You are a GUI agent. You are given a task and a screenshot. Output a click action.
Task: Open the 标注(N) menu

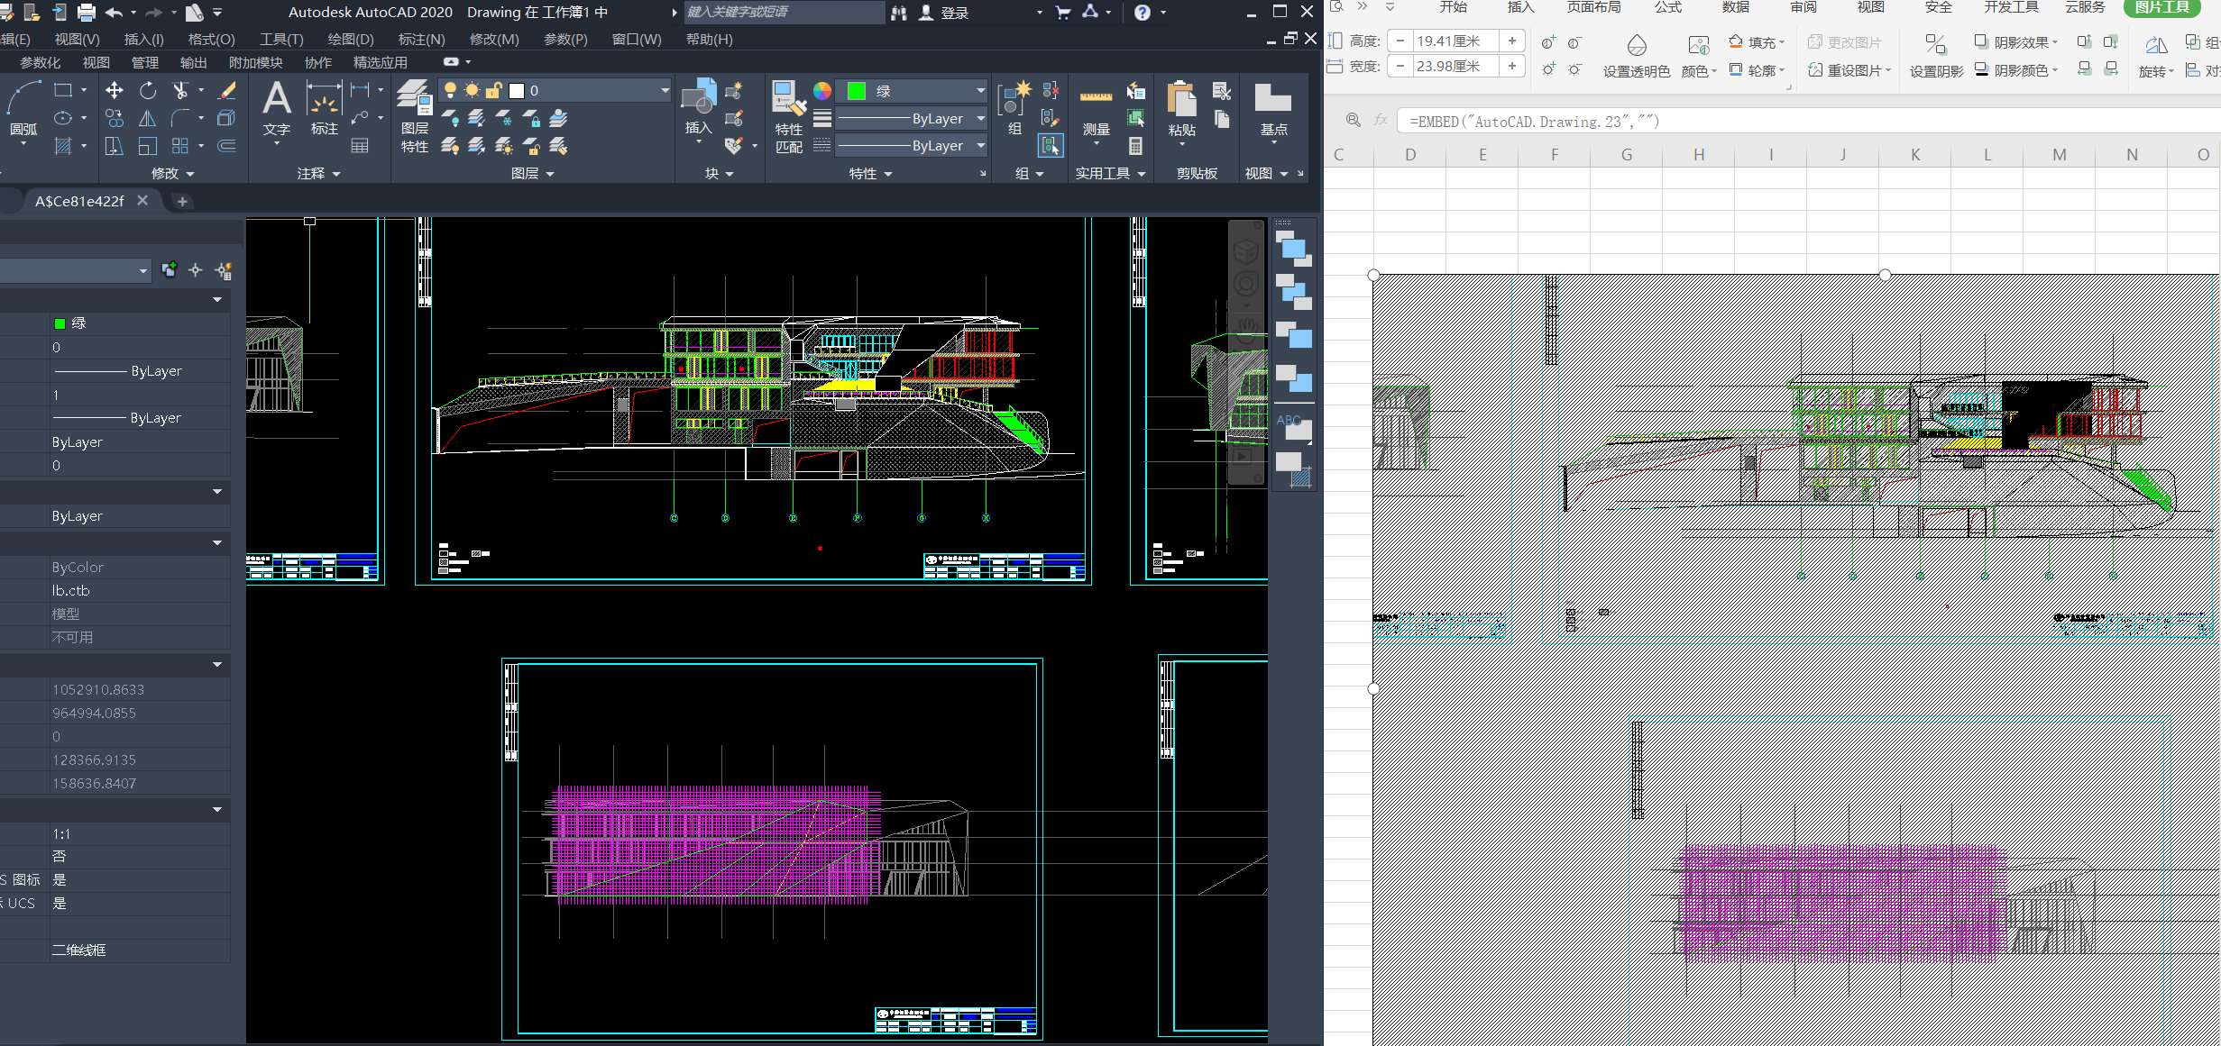pos(421,40)
